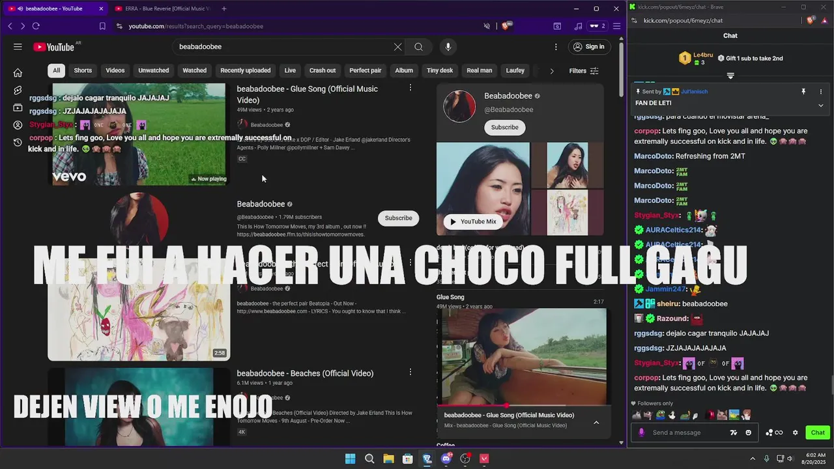Viewport: 834px width, 469px height.
Task: Open File Explorer from taskbar
Action: [388, 459]
